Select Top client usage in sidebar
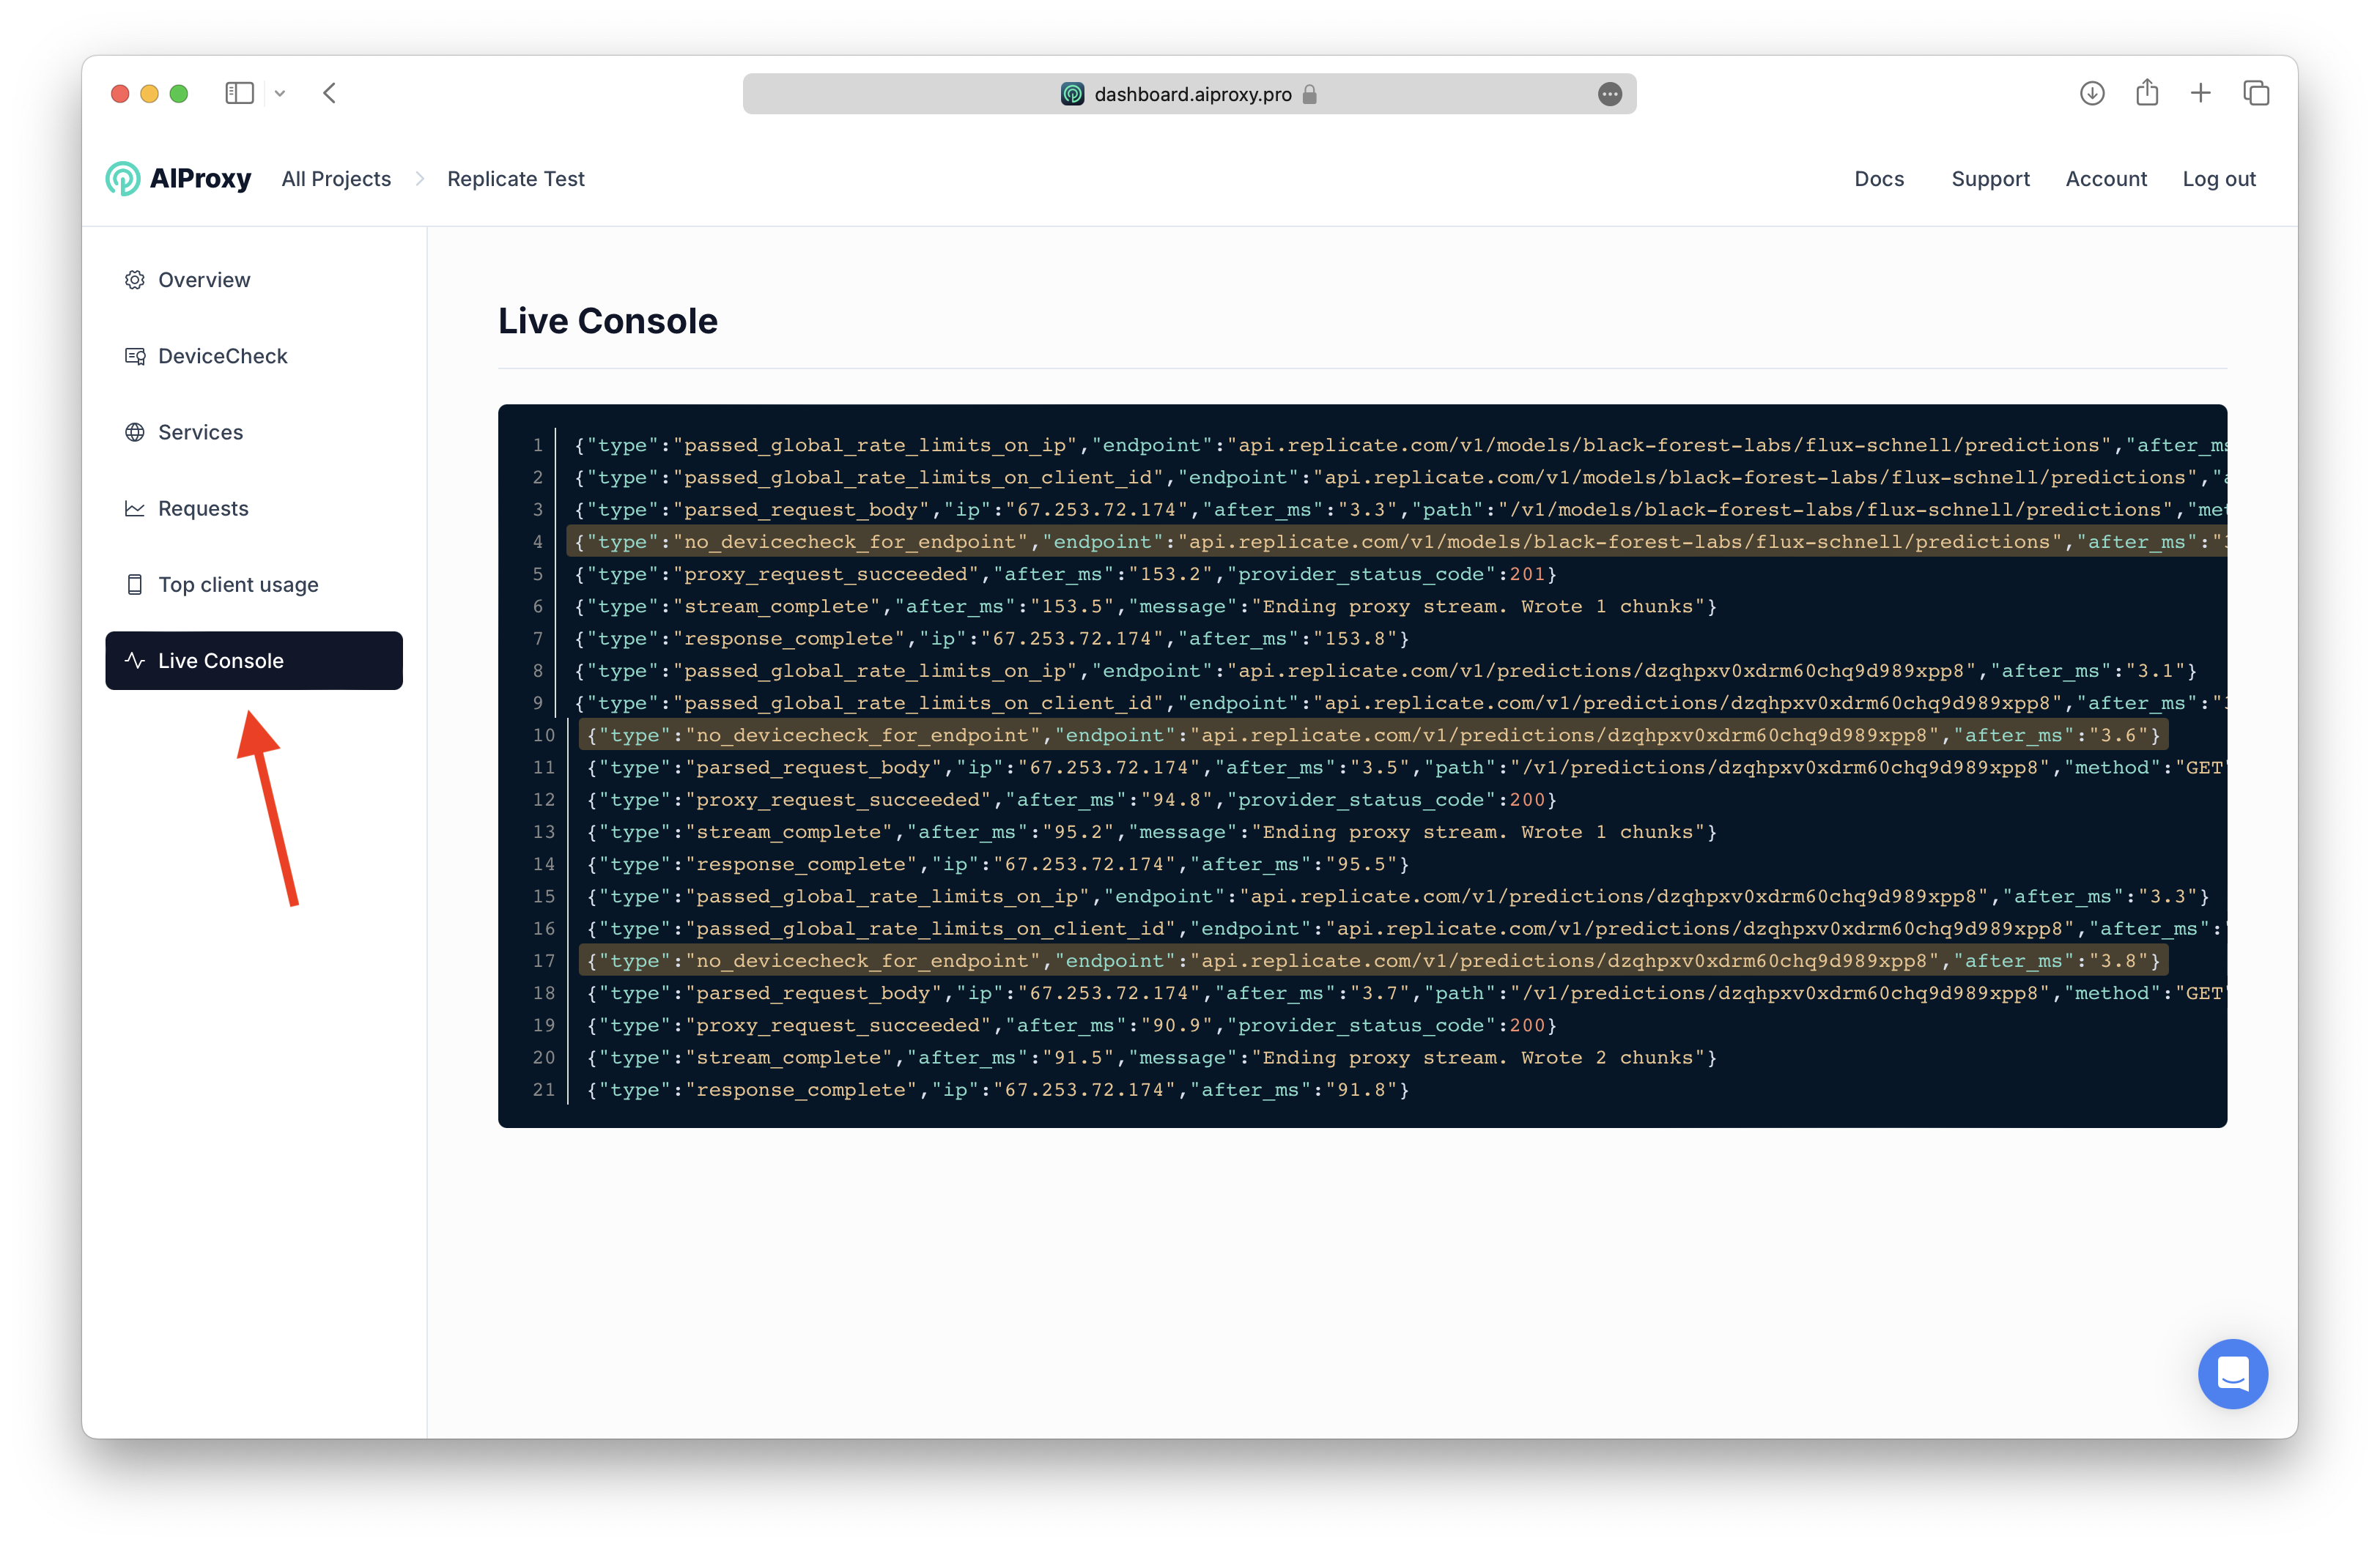This screenshot has width=2380, height=1547. [x=254, y=585]
